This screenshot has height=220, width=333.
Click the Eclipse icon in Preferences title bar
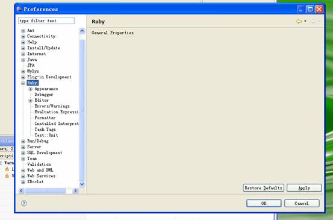tap(19, 9)
